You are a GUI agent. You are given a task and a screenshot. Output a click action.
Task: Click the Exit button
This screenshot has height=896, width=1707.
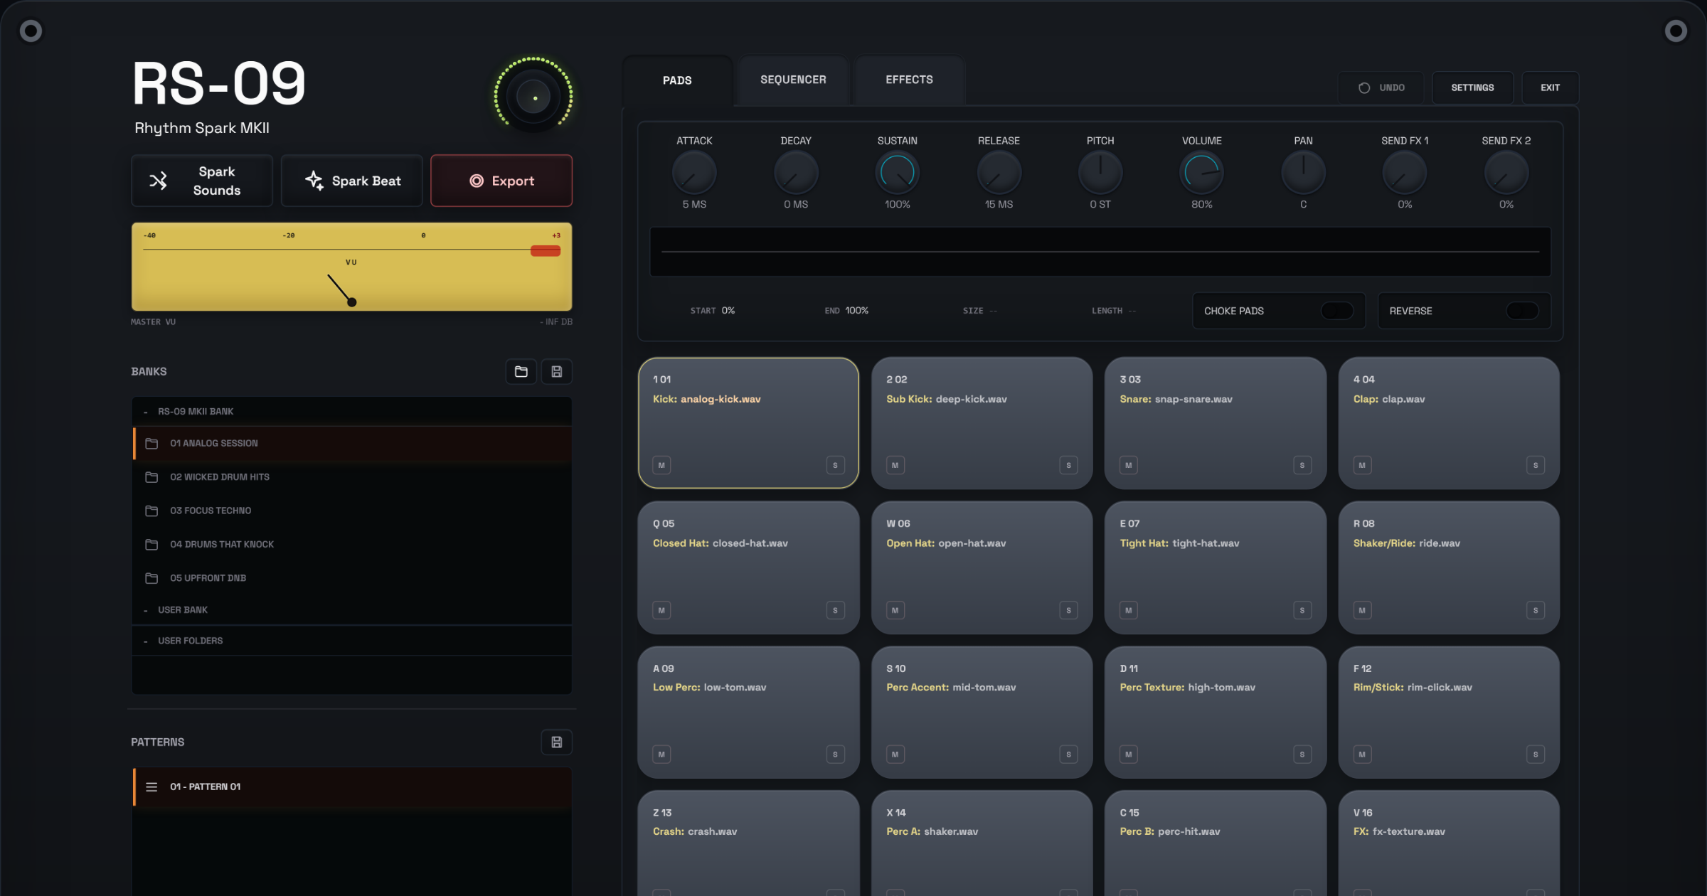pos(1551,88)
